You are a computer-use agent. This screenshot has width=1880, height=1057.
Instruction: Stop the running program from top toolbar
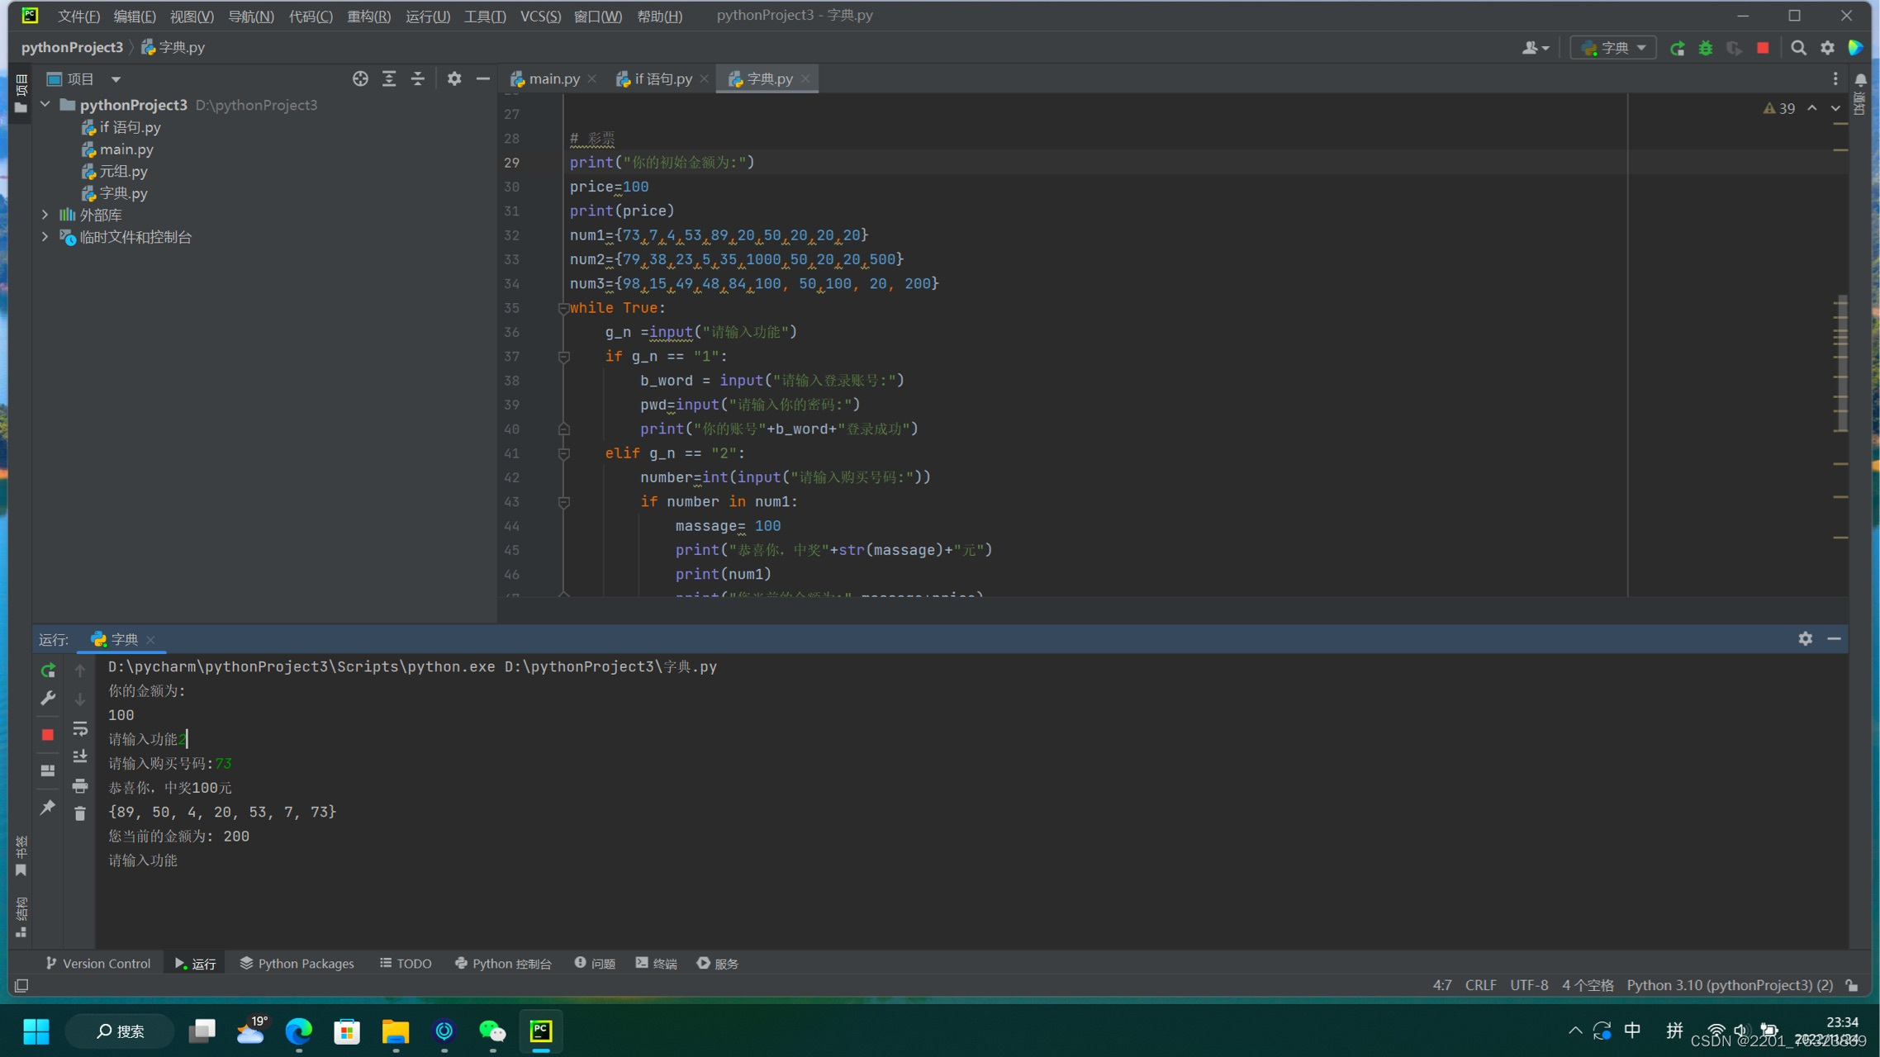pyautogui.click(x=1763, y=48)
